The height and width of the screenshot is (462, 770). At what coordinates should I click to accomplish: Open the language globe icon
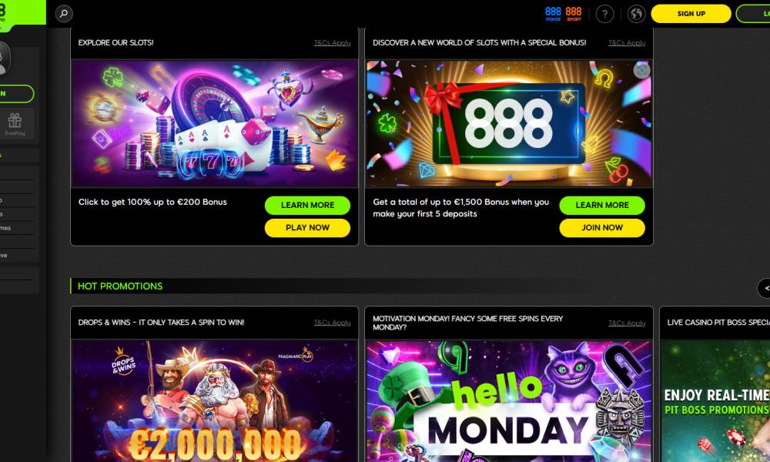pyautogui.click(x=637, y=14)
